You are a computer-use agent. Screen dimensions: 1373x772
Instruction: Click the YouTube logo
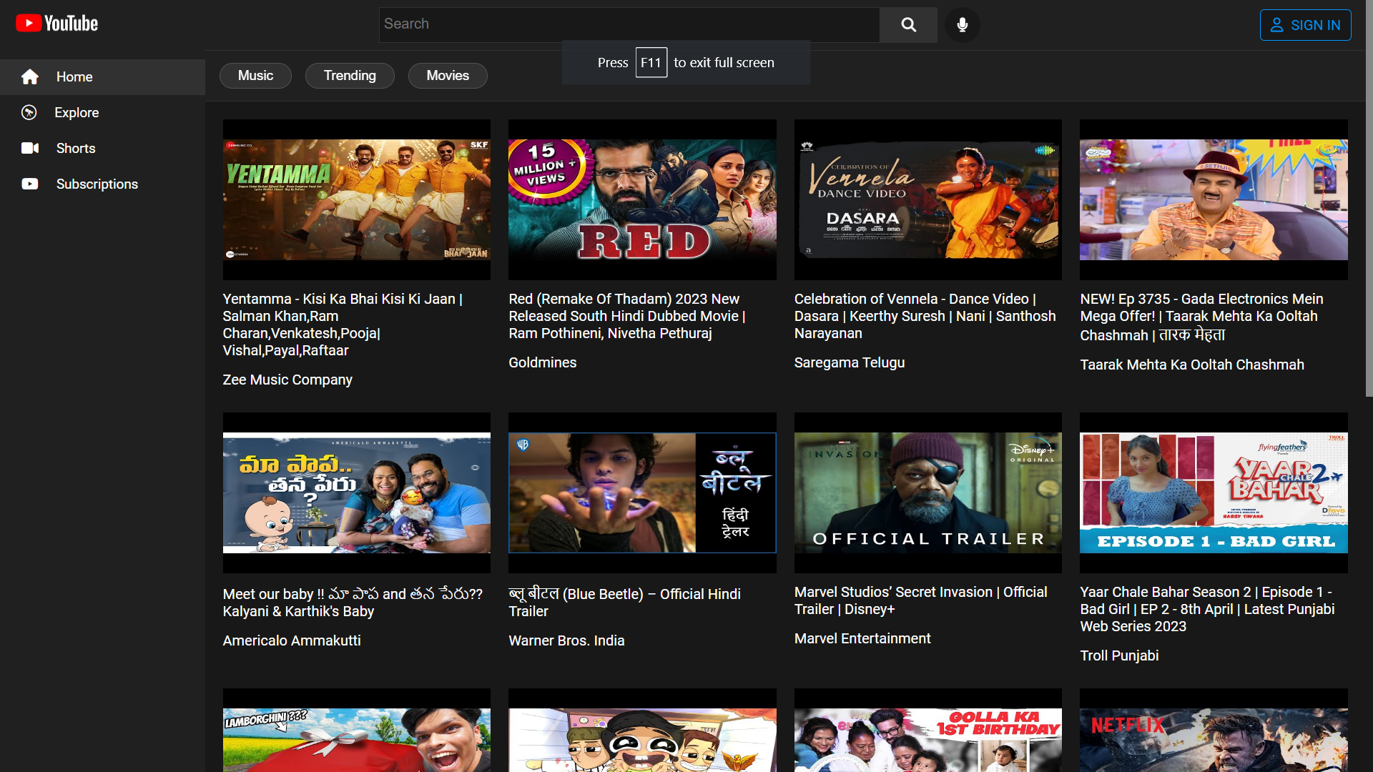(56, 24)
